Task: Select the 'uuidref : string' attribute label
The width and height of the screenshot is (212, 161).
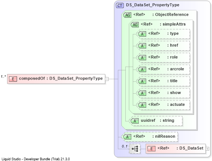Action: [x=158, y=120]
